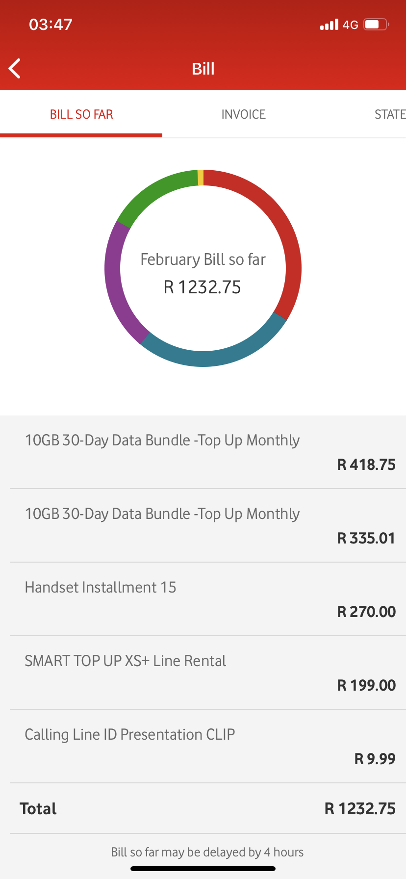Screen dimensions: 406x879
Task: Open the data bundle item costing R 418.75
Action: [x=203, y=452]
